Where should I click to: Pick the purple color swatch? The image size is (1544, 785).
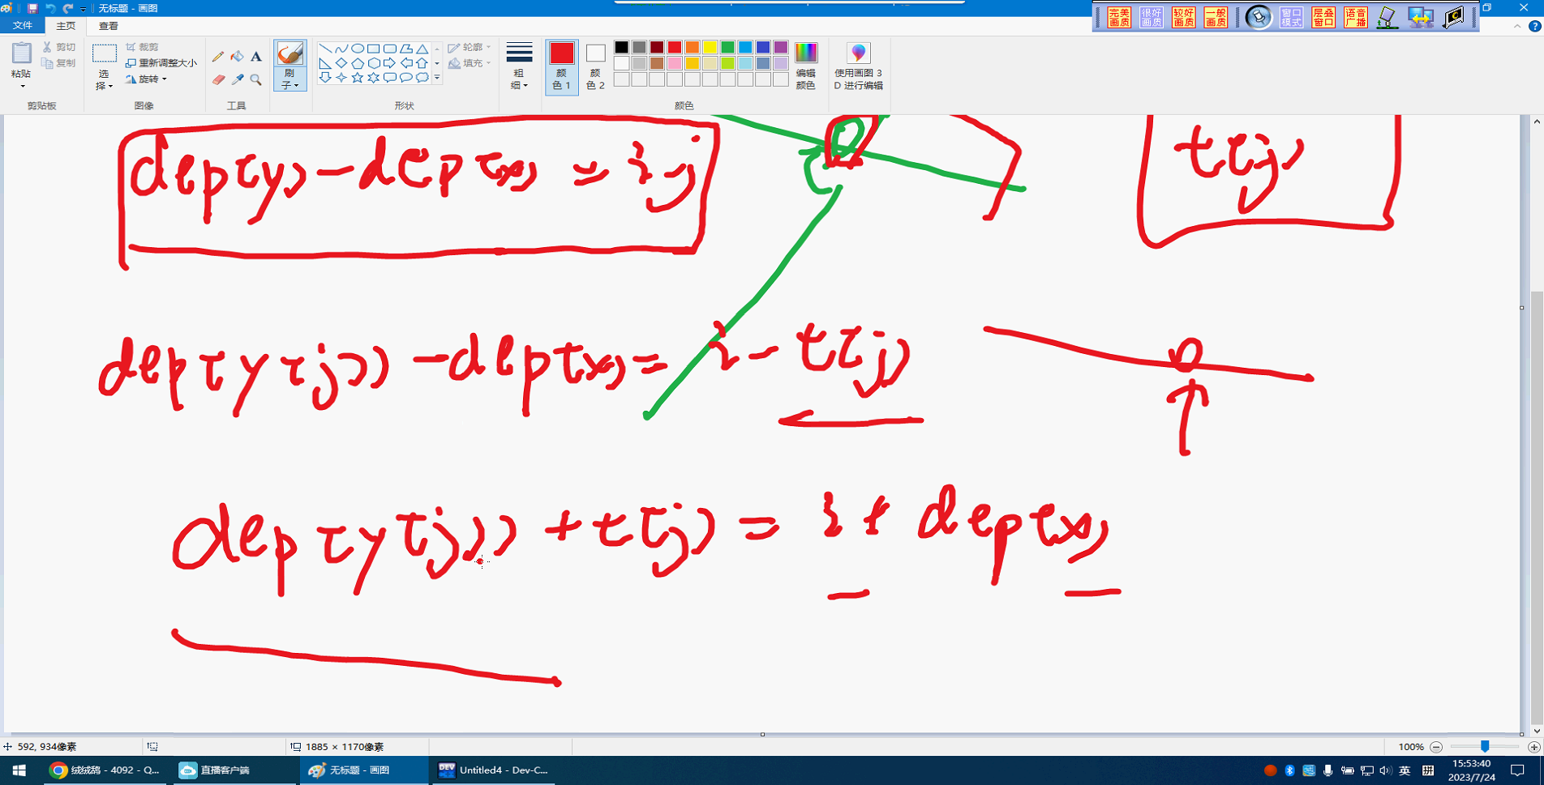780,47
